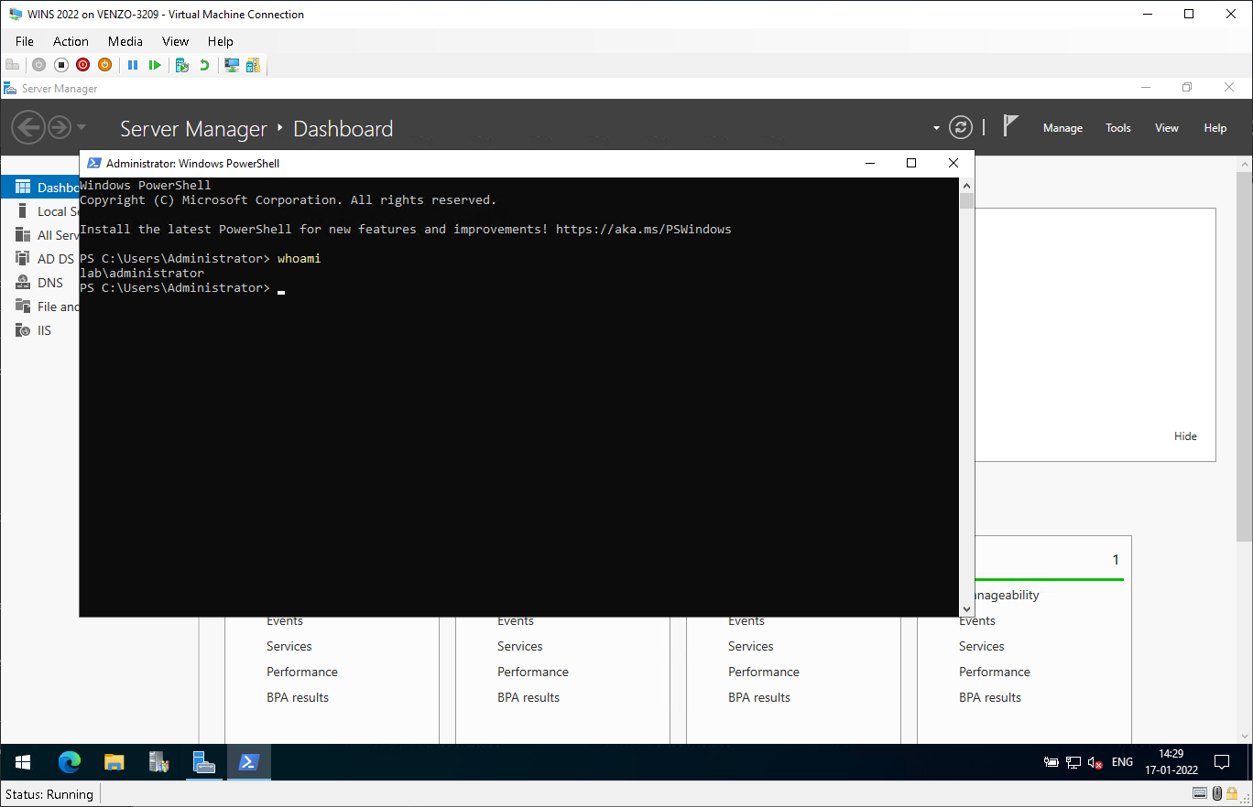Create a checkpoint with the toolbar icon
Image resolution: width=1253 pixels, height=807 pixels.
coord(182,65)
